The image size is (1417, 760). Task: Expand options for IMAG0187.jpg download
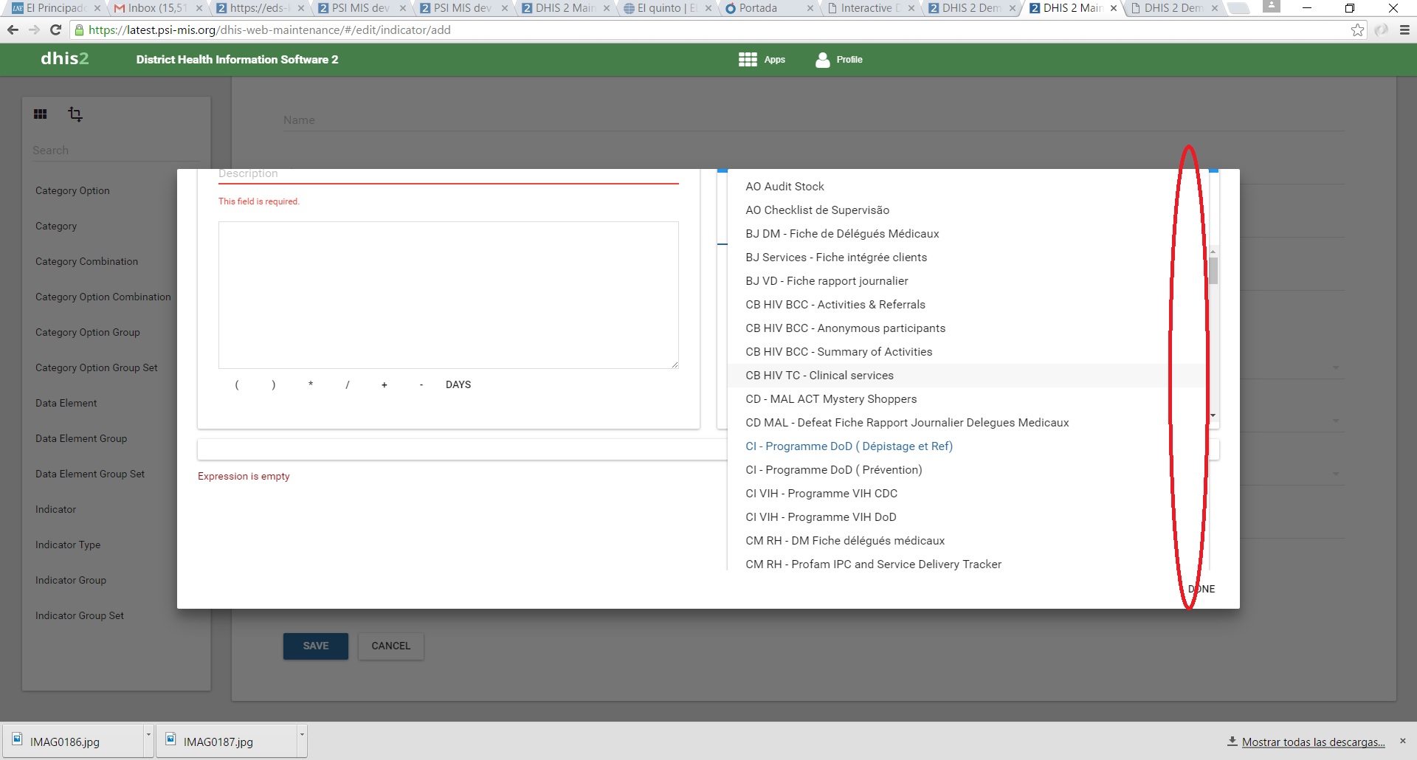point(301,735)
